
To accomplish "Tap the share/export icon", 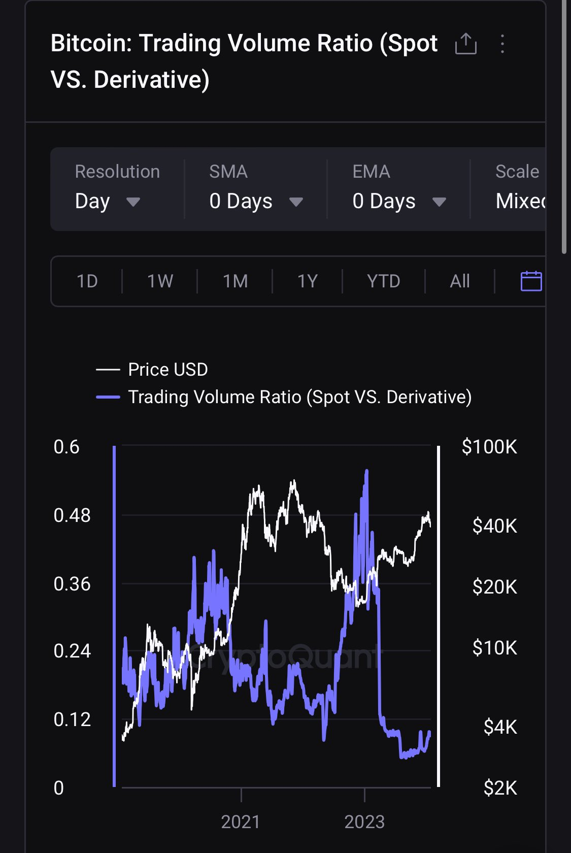I will click(465, 44).
